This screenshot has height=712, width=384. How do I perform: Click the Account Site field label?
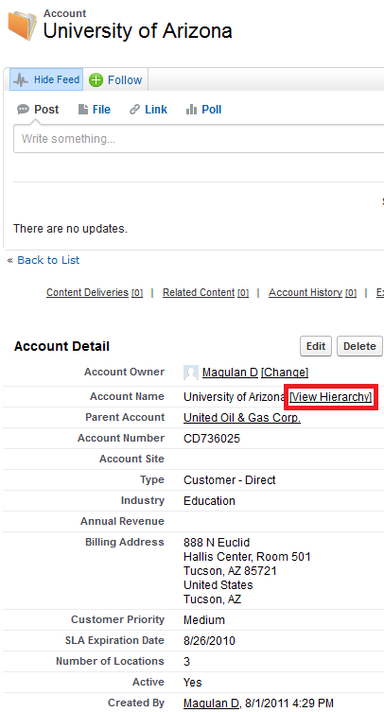[131, 460]
